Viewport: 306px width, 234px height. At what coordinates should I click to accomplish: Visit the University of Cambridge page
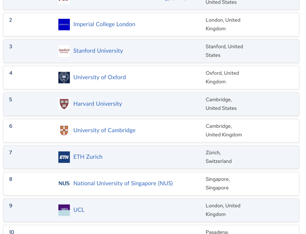point(104,130)
